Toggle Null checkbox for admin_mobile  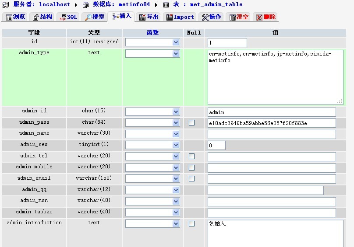[x=191, y=167]
